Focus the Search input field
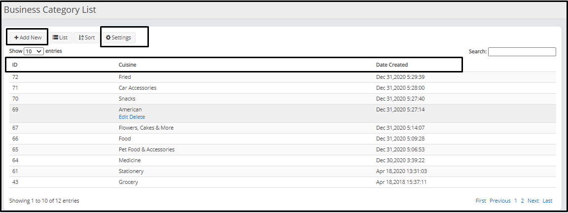Viewport: 568px width, 213px height. click(522, 51)
